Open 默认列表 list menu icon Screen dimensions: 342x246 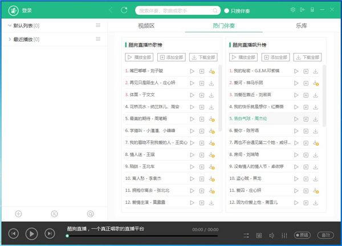pyautogui.click(x=98, y=26)
